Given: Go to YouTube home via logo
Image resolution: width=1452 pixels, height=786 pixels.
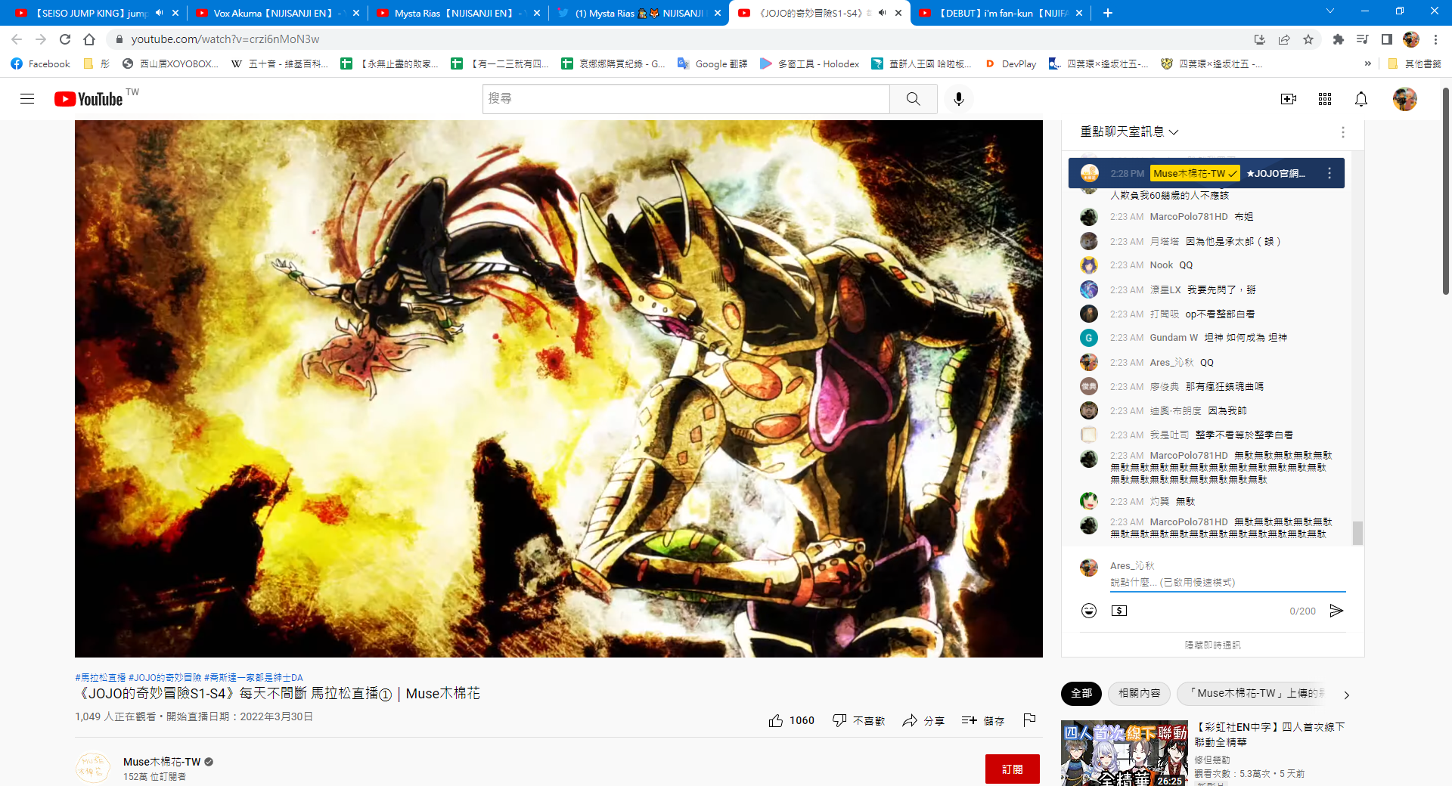Looking at the screenshot, I should coord(88,99).
